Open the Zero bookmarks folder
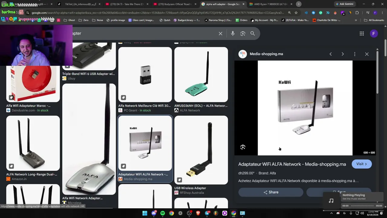387x218 pixels. click(83, 20)
